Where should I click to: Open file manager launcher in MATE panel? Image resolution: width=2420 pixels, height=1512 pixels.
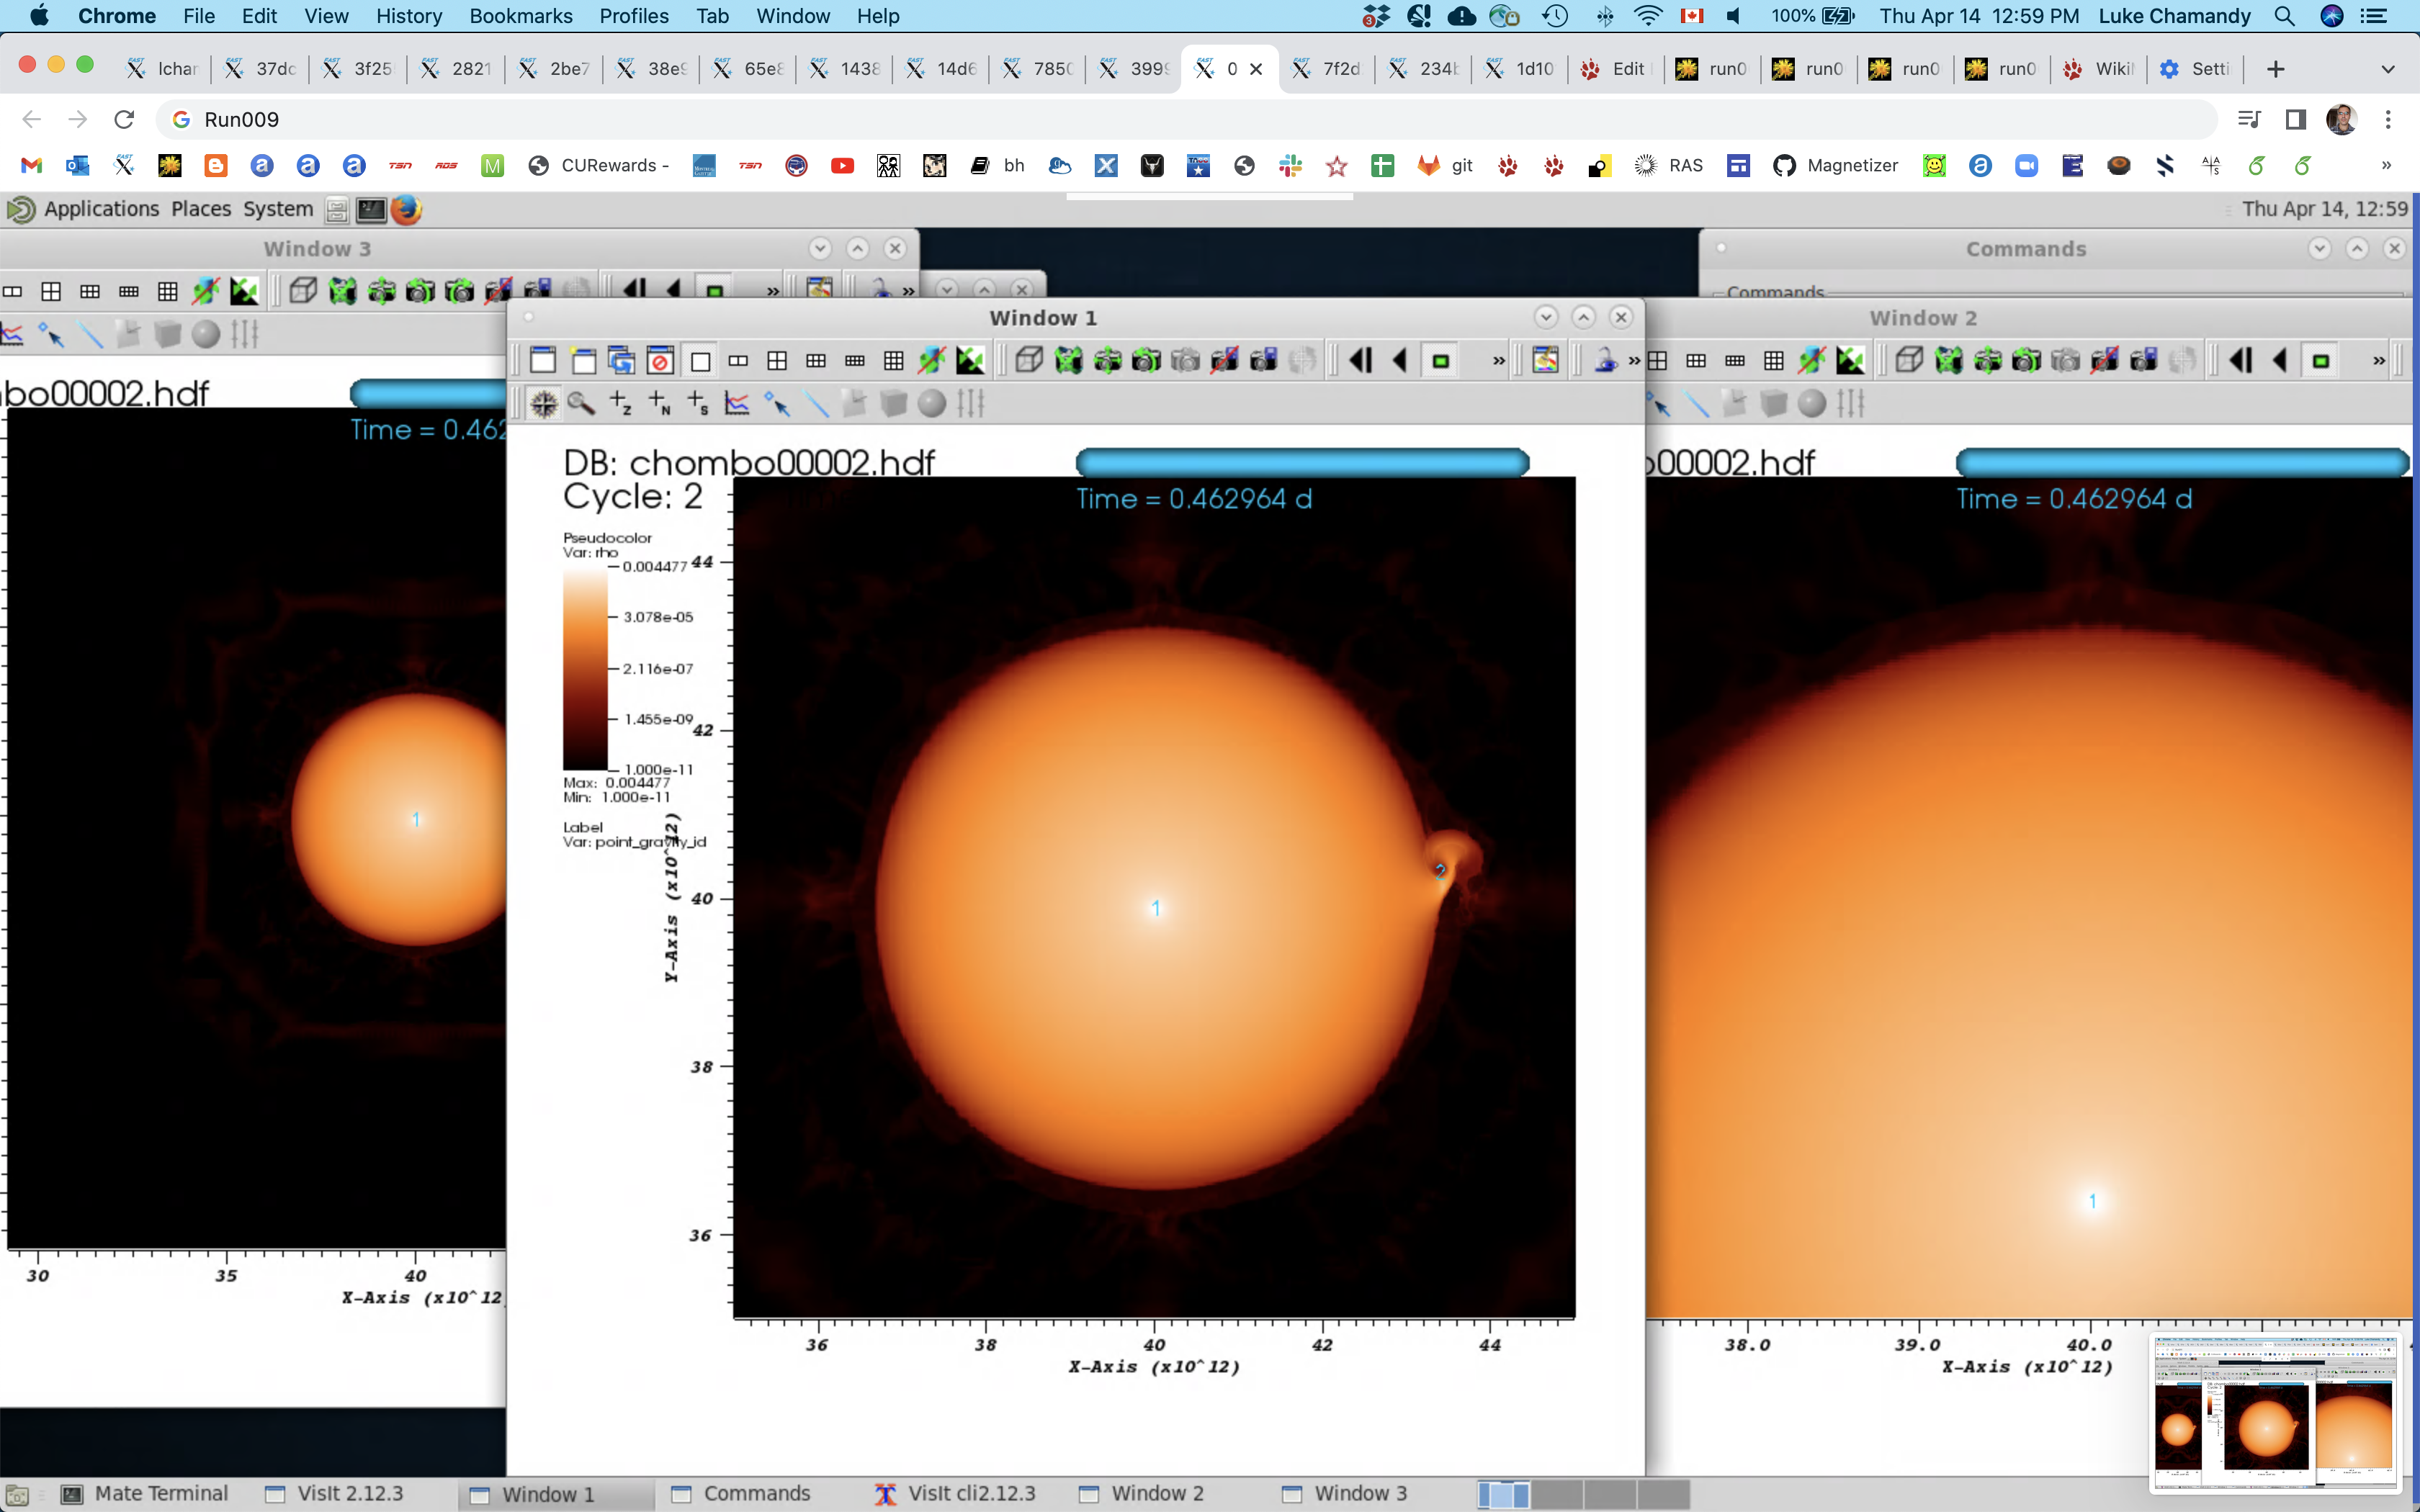pos(337,209)
